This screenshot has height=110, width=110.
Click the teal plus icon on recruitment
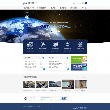point(67,58)
